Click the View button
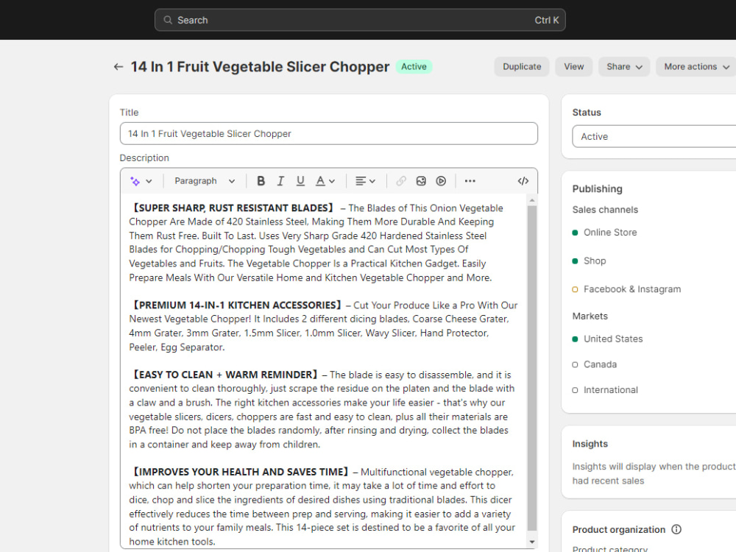This screenshot has width=736, height=552. pyautogui.click(x=573, y=67)
